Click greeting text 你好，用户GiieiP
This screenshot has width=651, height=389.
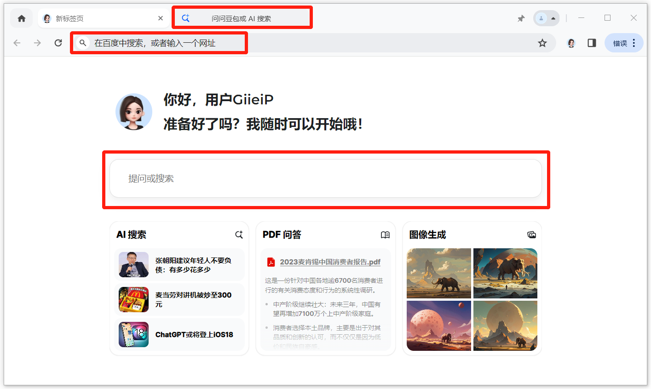click(219, 99)
